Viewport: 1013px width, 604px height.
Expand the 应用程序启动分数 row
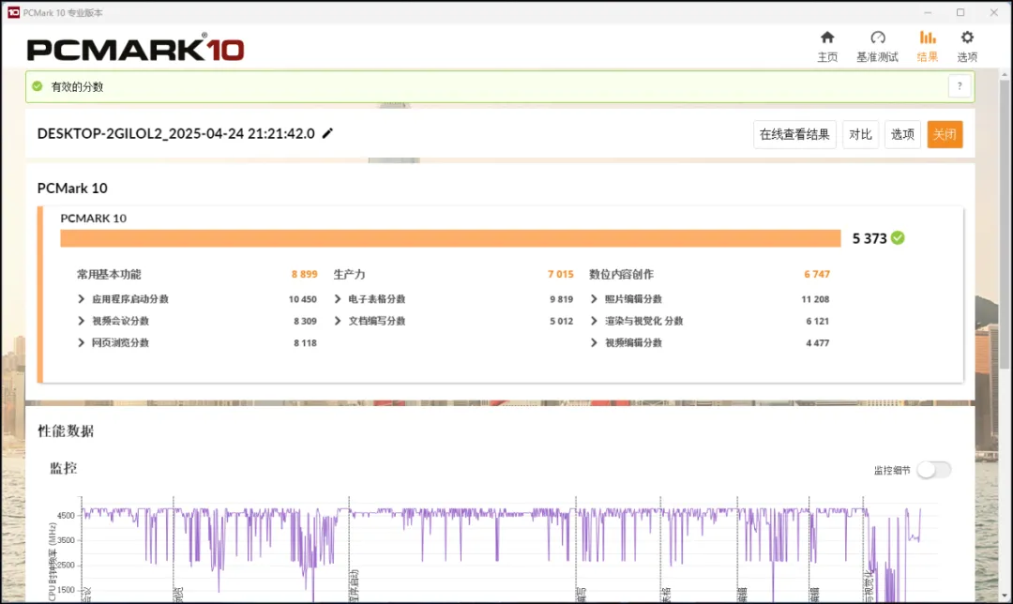click(x=82, y=298)
